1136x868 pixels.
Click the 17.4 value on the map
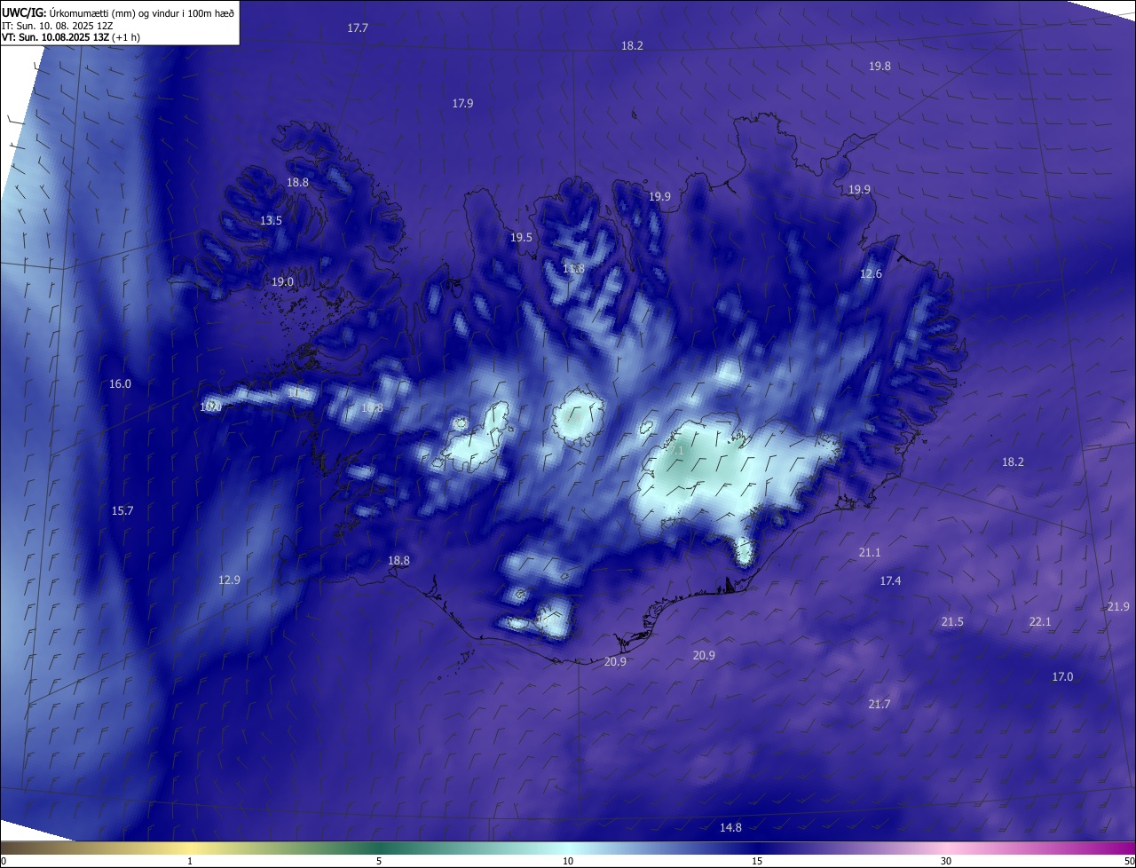890,581
